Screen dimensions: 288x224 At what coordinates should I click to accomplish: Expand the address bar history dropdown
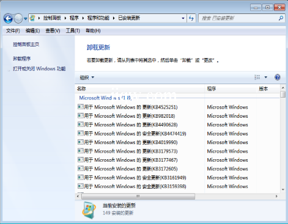[183, 18]
